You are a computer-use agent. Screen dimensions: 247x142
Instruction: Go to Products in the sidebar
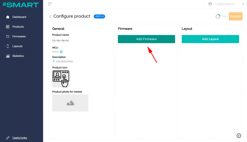[x=18, y=27]
